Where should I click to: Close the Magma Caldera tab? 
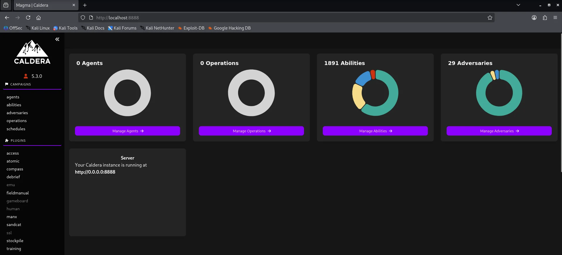coord(74,5)
